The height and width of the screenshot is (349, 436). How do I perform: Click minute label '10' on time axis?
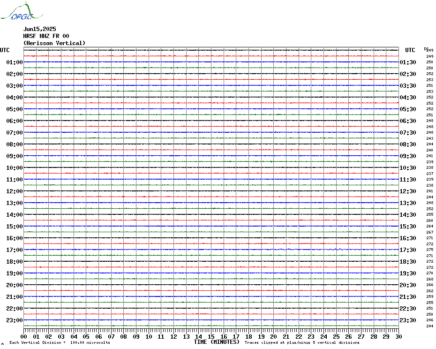tap(149, 336)
